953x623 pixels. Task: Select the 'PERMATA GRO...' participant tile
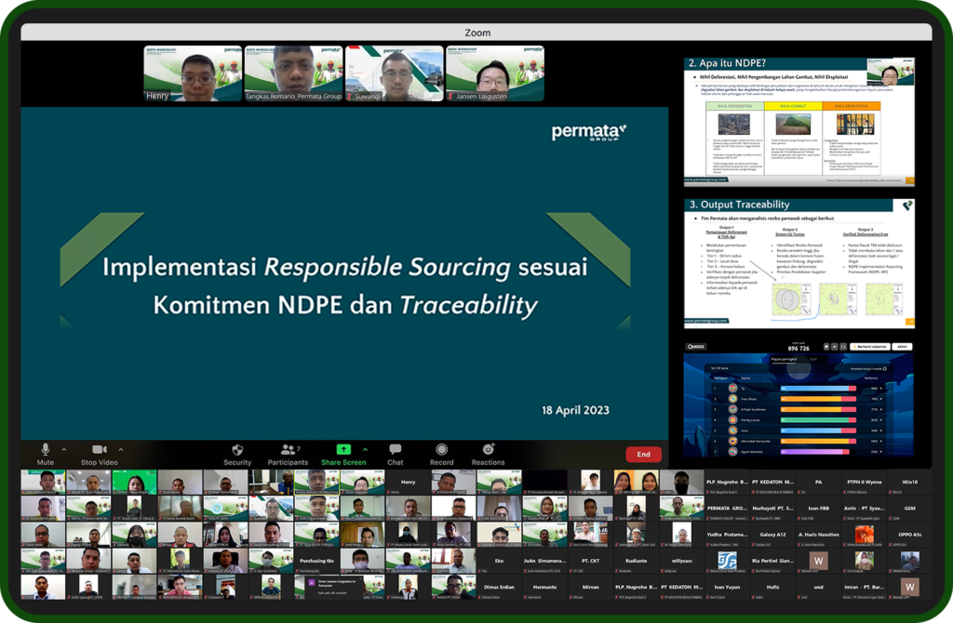click(x=727, y=509)
